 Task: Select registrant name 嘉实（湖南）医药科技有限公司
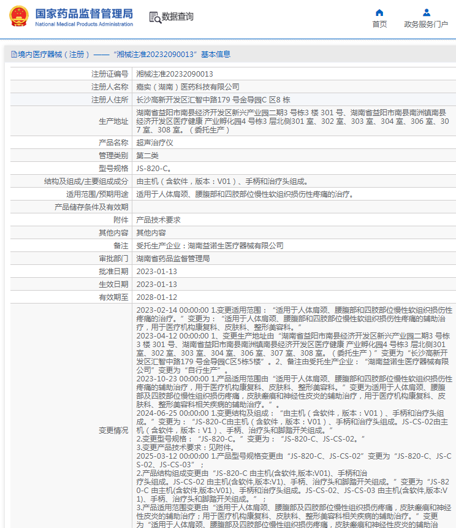pyautogui.click(x=188, y=87)
